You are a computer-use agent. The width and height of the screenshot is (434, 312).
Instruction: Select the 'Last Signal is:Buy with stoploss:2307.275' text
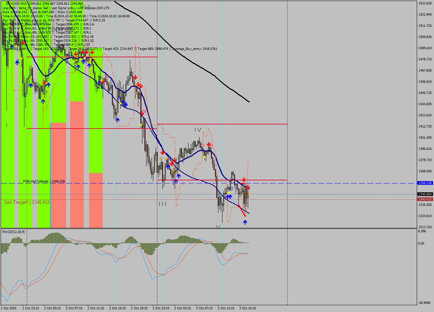click(80, 8)
